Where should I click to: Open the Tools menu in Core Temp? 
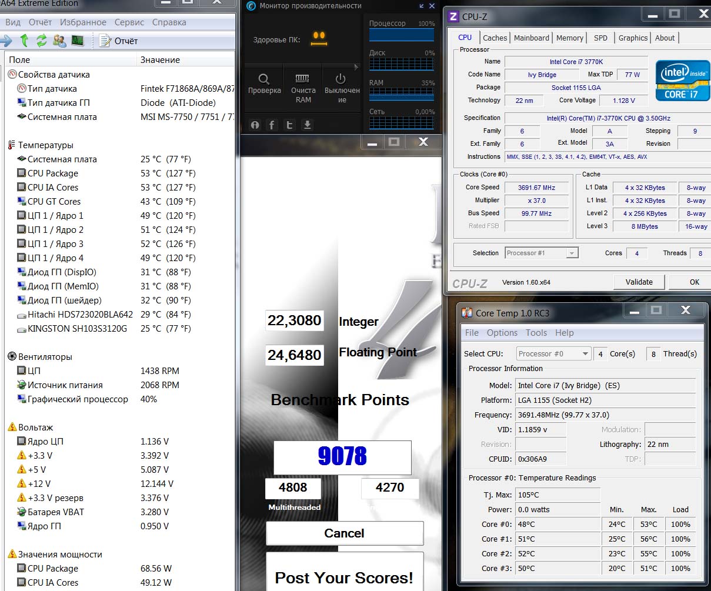pos(536,332)
